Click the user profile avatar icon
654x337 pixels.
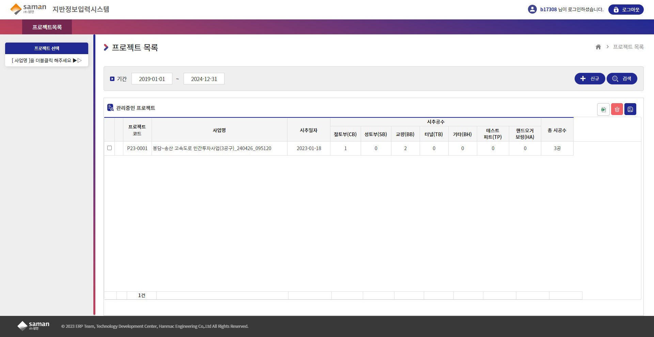(532, 10)
